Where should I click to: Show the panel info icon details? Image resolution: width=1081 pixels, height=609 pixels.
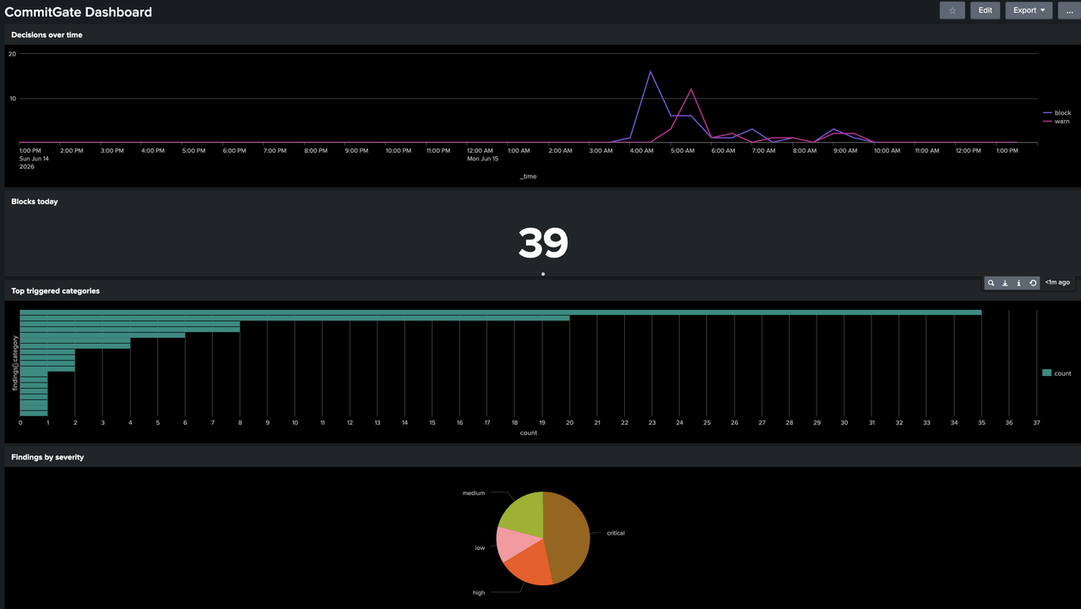(1019, 283)
